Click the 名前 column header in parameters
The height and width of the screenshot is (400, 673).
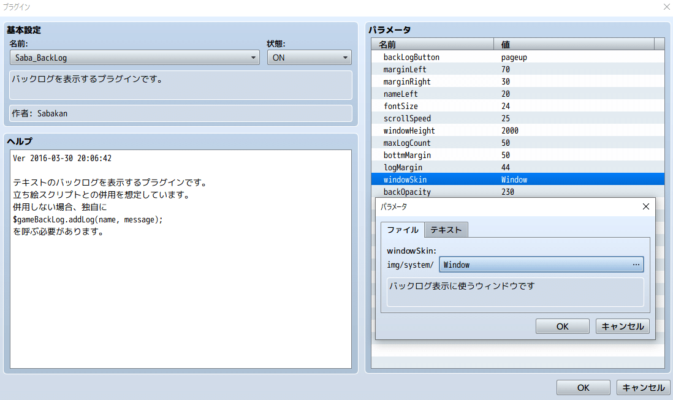(433, 45)
